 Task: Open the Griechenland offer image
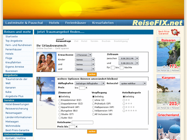(x=168, y=126)
